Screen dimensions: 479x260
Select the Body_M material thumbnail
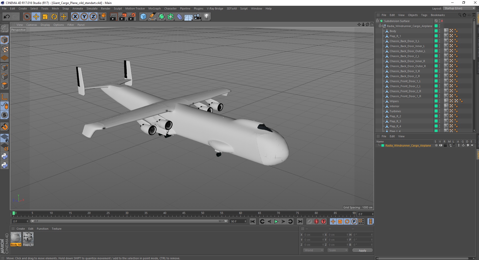[16, 237]
